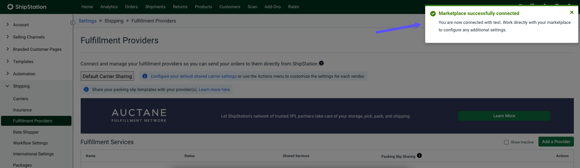
Task: Expand the Templates section
Action: [x=7, y=61]
